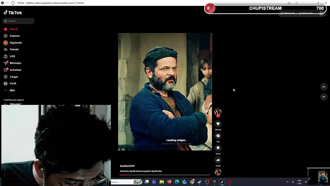Open the Explorar section

[x=12, y=36]
